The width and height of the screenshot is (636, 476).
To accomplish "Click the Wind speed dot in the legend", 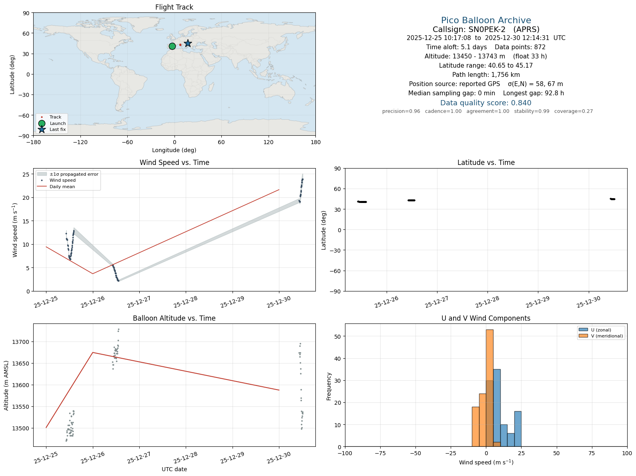I will (x=42, y=181).
